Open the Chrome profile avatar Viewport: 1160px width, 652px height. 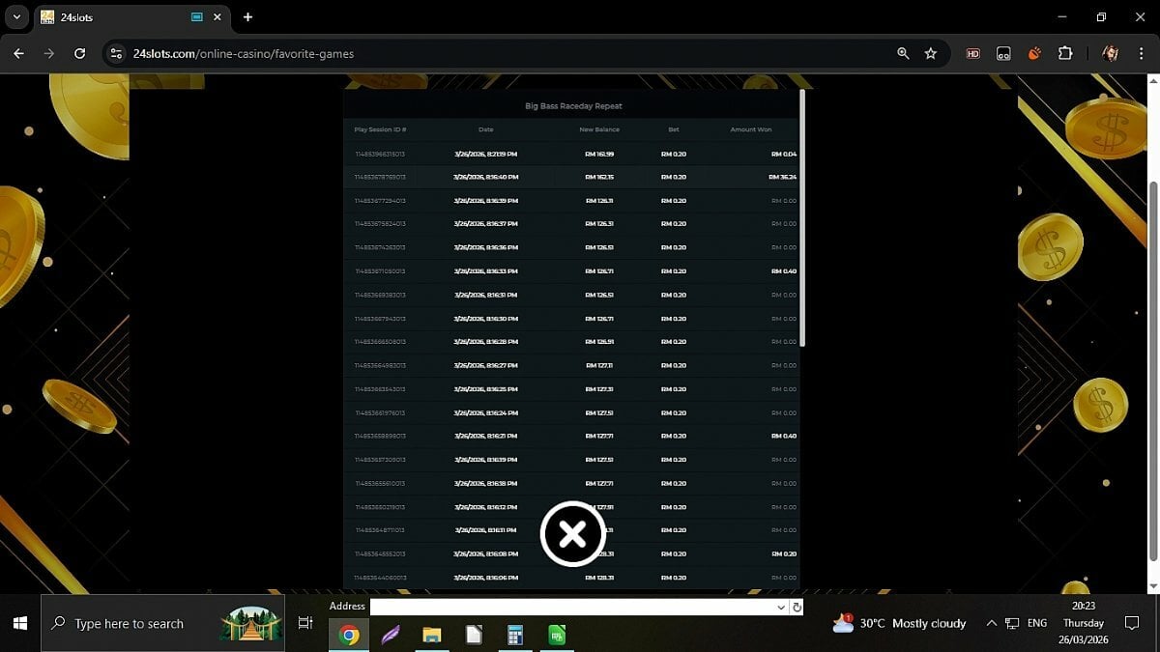tap(1110, 54)
